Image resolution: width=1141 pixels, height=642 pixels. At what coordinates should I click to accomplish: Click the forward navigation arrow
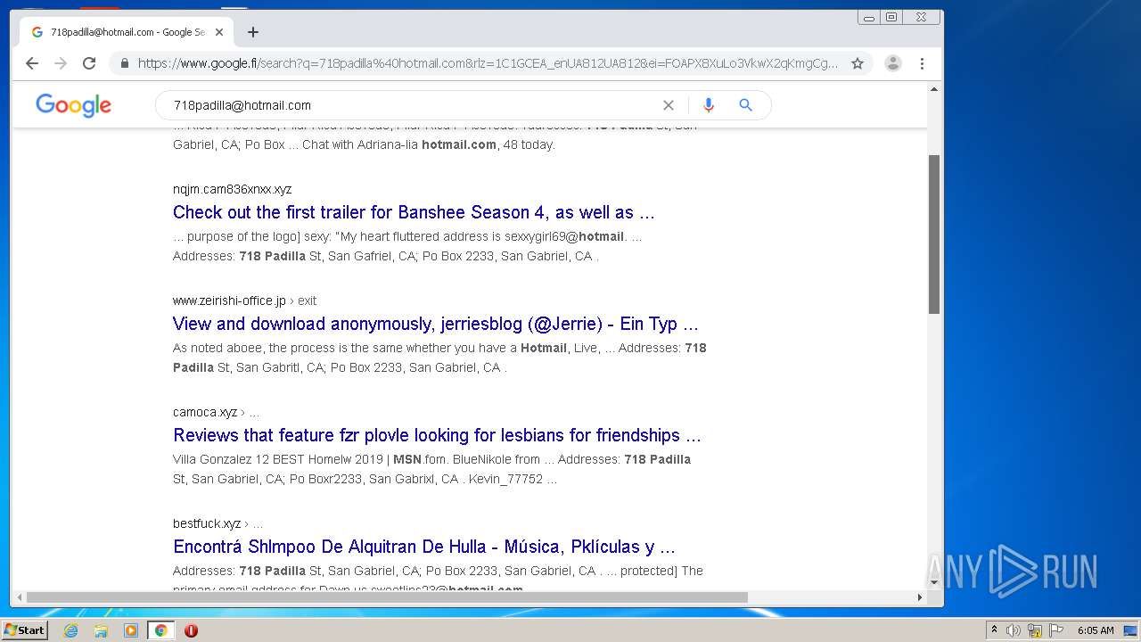pyautogui.click(x=61, y=63)
